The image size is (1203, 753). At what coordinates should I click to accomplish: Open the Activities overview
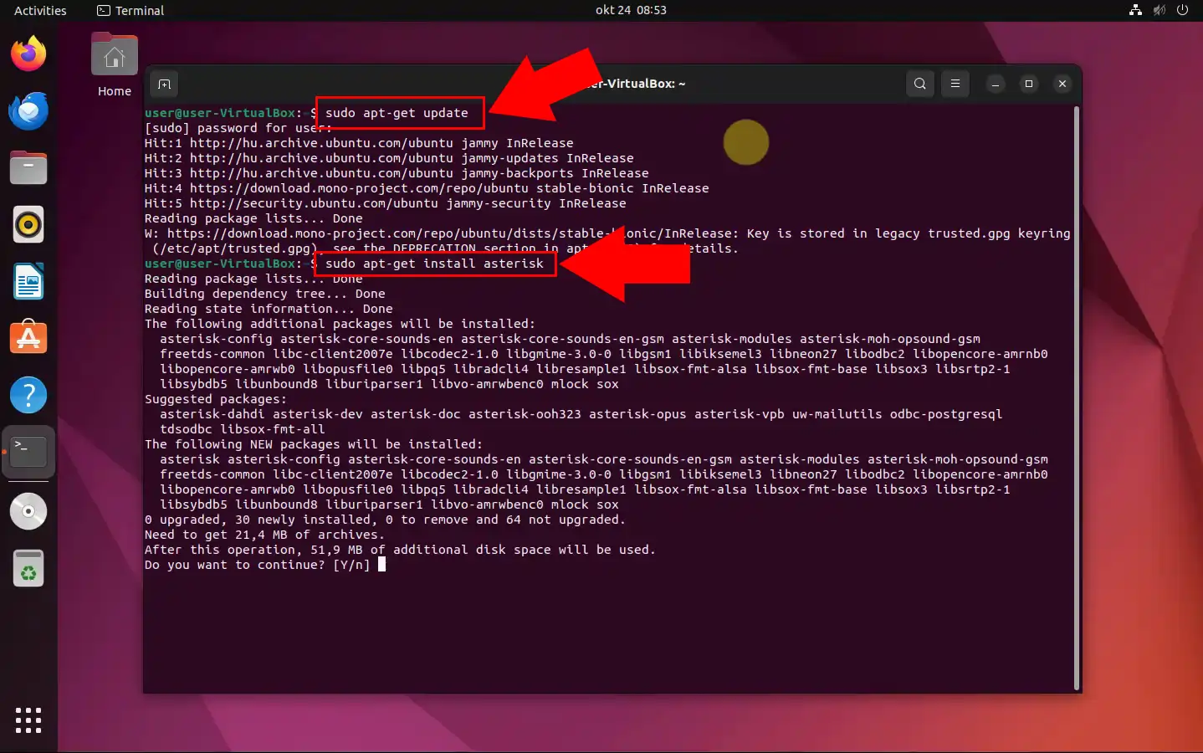click(x=40, y=11)
